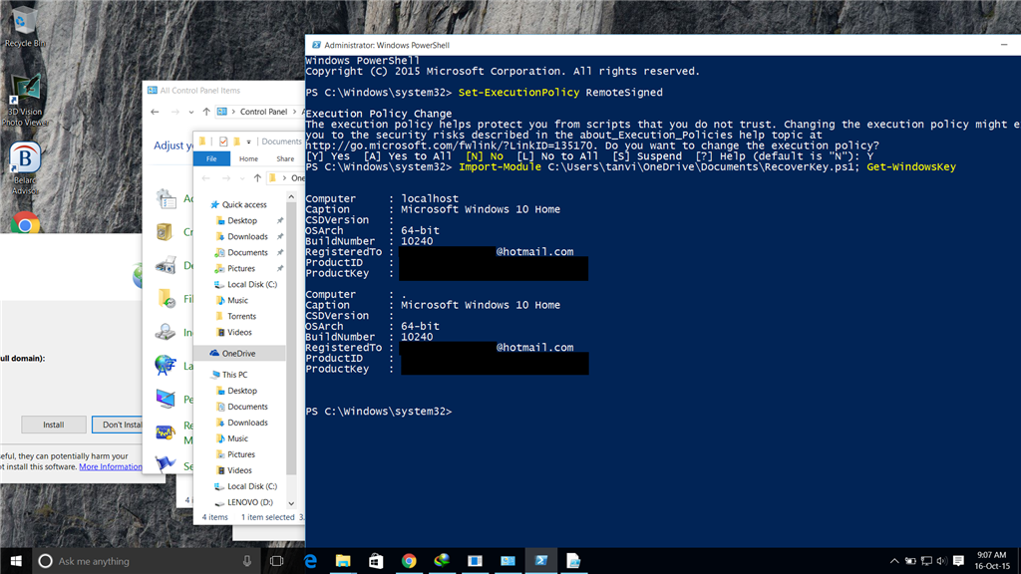Open the volume icon in the system tray
Image resolution: width=1021 pixels, height=574 pixels.
click(941, 561)
